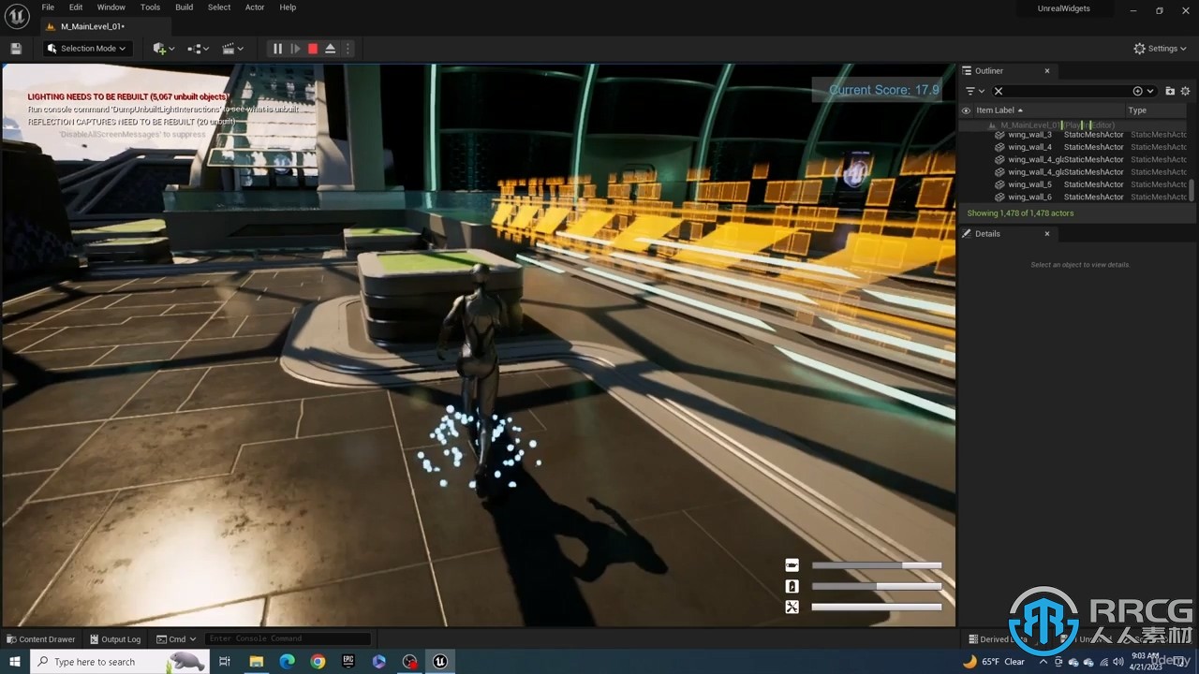Click the bottom HUD status bar
The width and height of the screenshot is (1199, 674).
tap(876, 607)
